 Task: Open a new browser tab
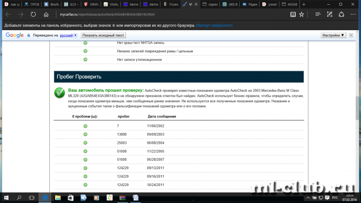[x=304, y=4]
